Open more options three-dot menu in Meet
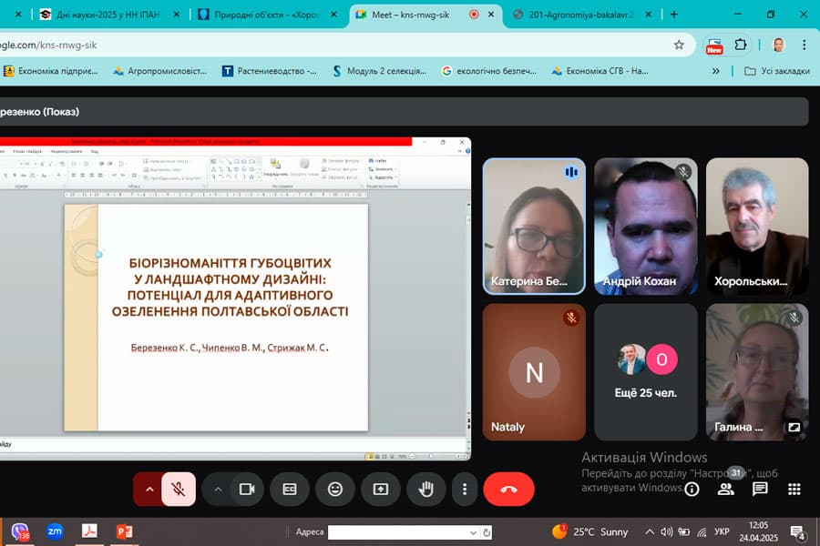The width and height of the screenshot is (820, 546). (x=465, y=489)
